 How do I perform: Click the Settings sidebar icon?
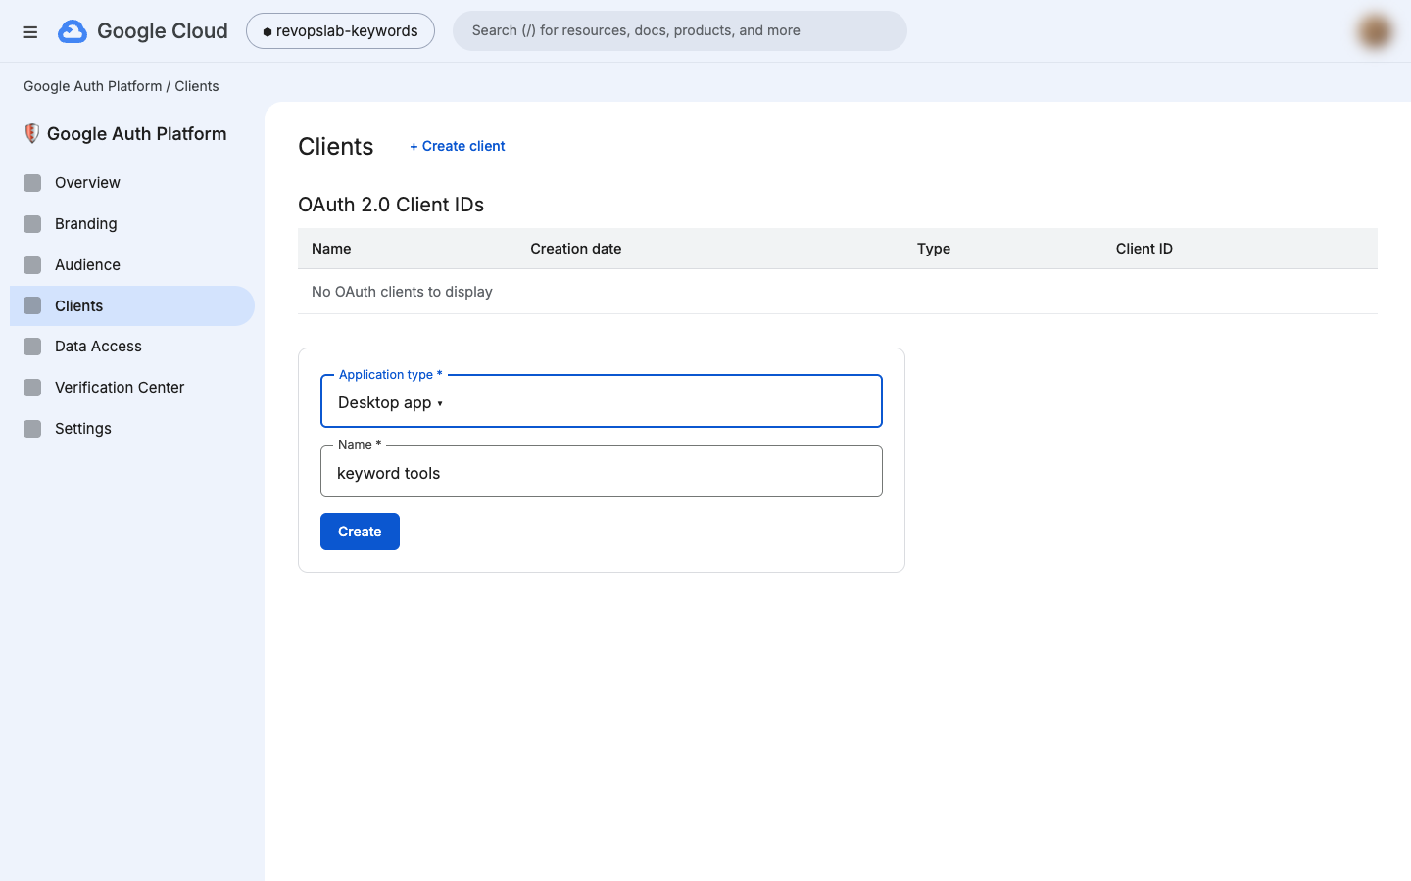32,429
